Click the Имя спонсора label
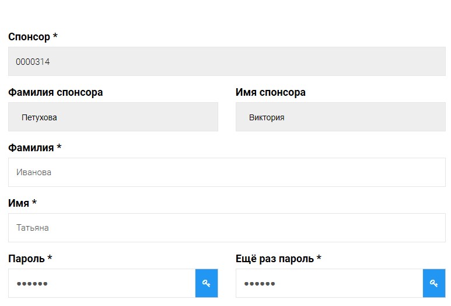The image size is (451, 306). [x=271, y=92]
